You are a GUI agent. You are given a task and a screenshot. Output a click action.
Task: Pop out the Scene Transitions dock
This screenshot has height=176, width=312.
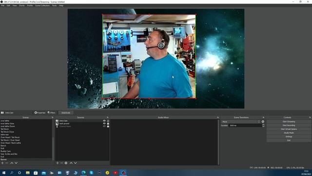[263, 117]
